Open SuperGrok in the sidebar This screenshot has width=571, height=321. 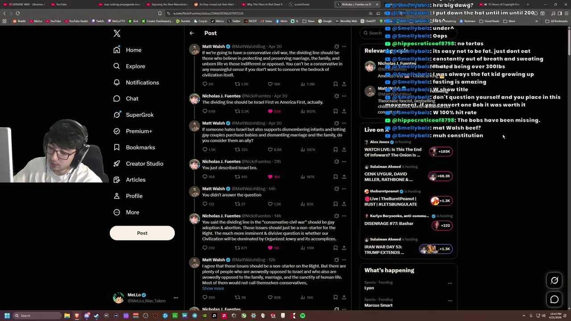click(x=133, y=115)
